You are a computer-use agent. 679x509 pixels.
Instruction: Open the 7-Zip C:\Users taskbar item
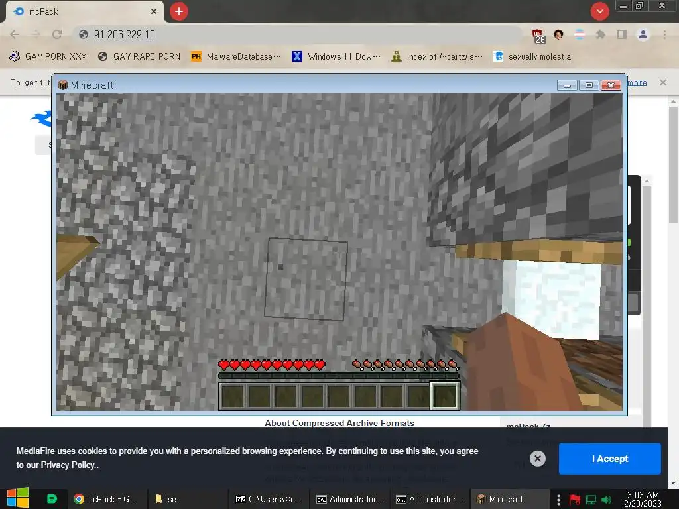[269, 499]
